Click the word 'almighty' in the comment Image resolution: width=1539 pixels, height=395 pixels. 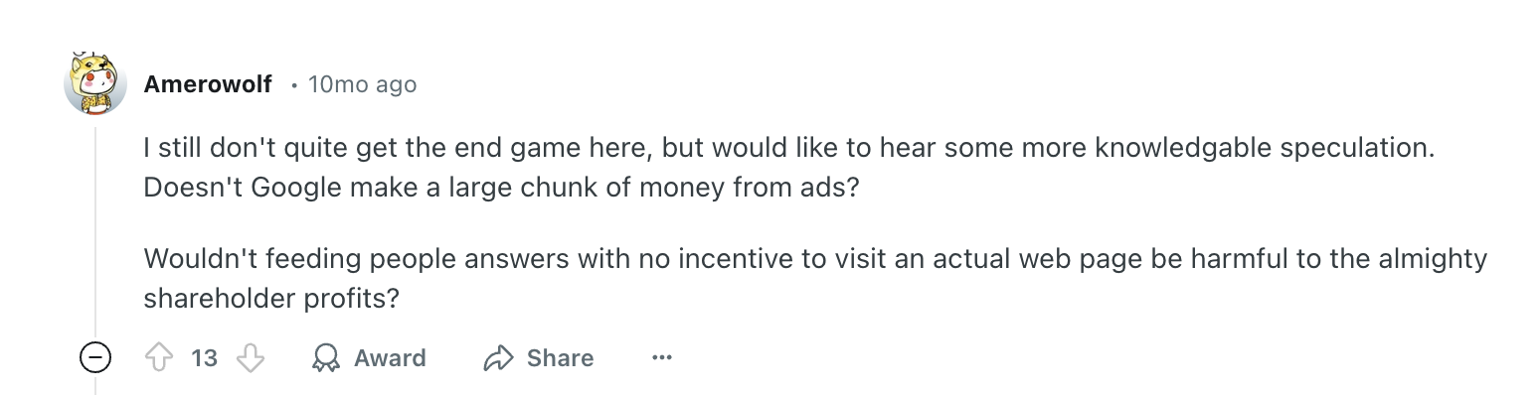[x=1433, y=260]
